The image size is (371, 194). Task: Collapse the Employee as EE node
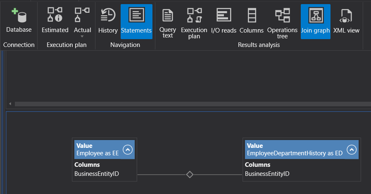pyautogui.click(x=127, y=150)
